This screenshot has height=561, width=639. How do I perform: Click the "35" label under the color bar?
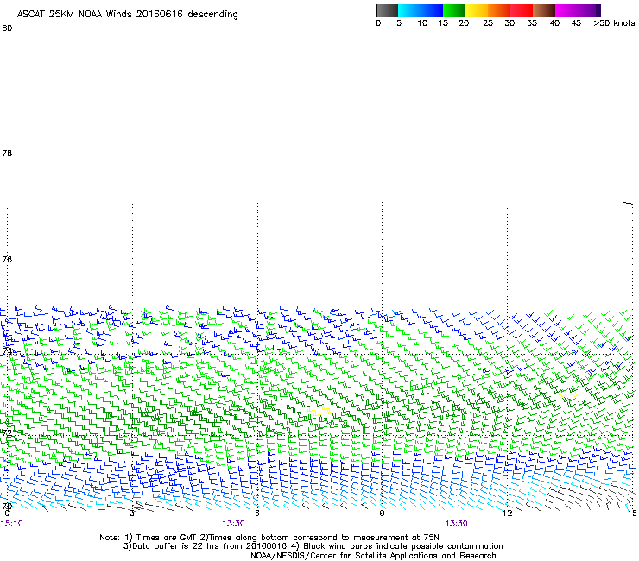(x=532, y=23)
